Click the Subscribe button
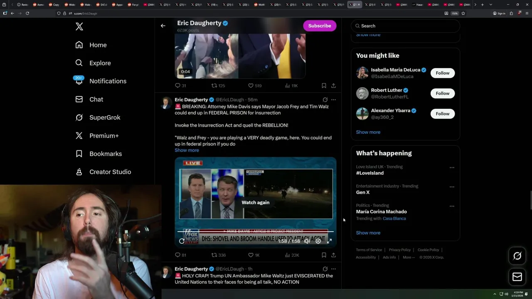 click(320, 26)
